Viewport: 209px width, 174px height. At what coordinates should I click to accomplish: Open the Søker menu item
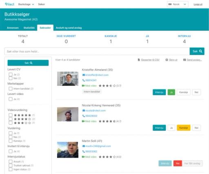coord(42,4)
